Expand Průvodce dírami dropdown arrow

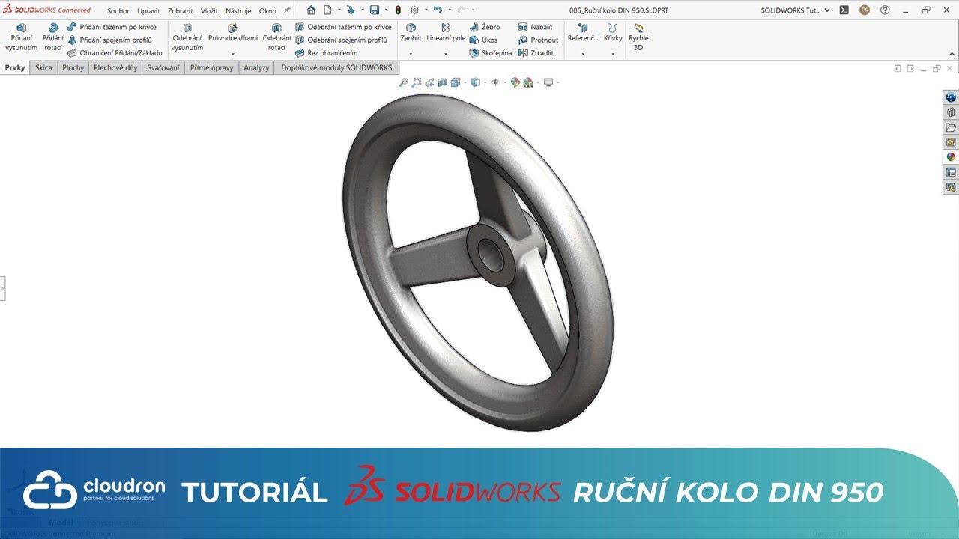coord(233,54)
